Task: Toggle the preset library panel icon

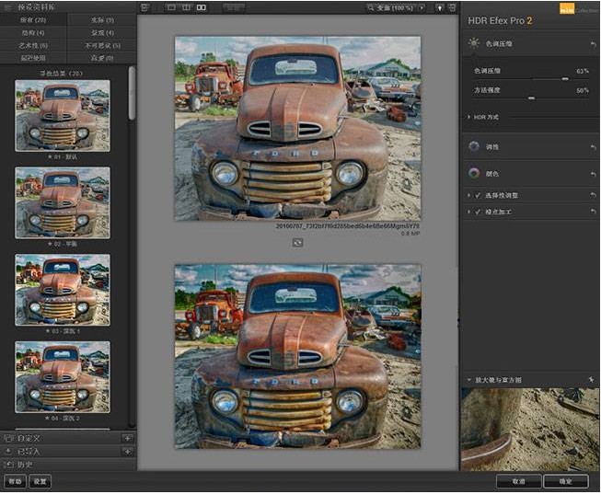Action: (8, 6)
